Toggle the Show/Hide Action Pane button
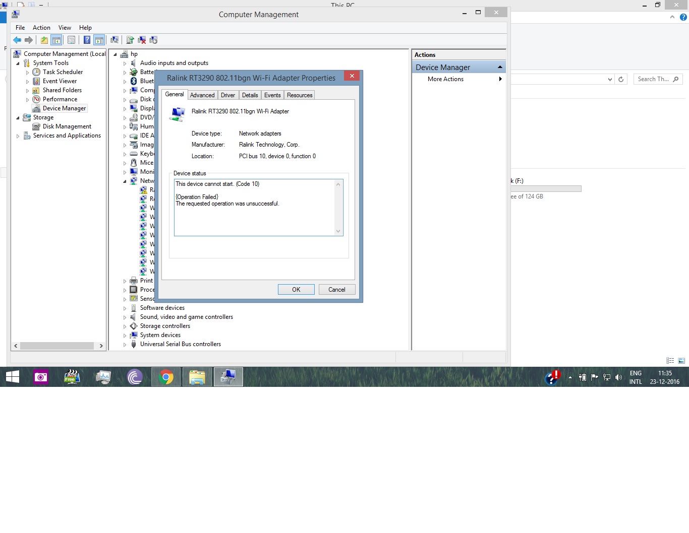689x533 pixels. coord(99,40)
